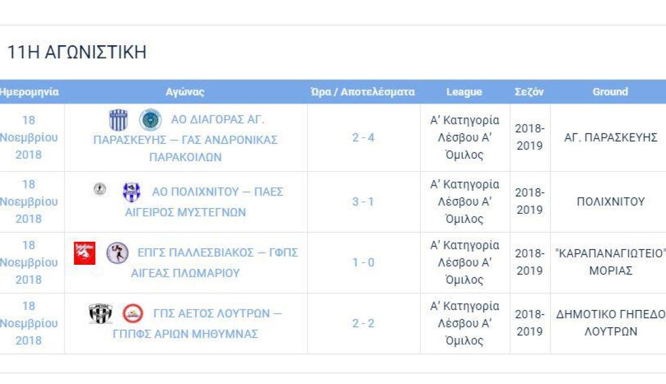Click the ΓΠΠΦΣ Αρίων red circle logo

click(133, 314)
